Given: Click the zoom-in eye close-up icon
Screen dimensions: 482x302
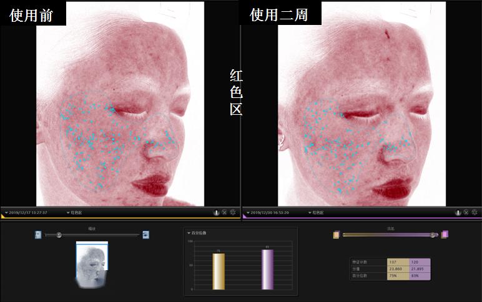Looking at the screenshot, I should click(145, 235).
